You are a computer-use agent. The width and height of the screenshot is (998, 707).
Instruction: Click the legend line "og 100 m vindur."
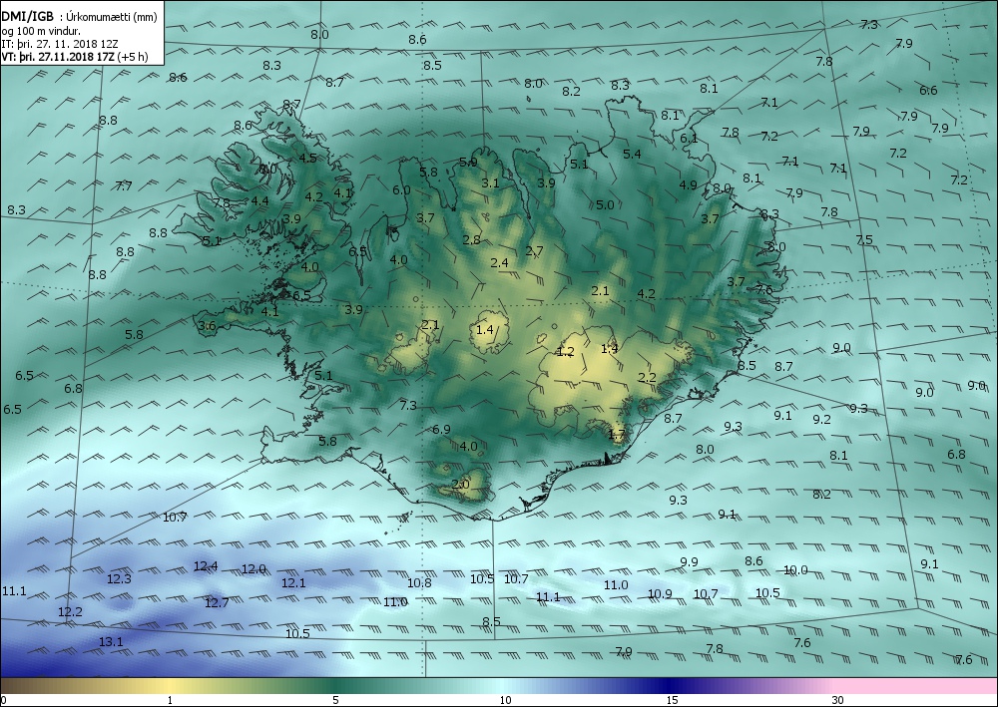pyautogui.click(x=41, y=31)
